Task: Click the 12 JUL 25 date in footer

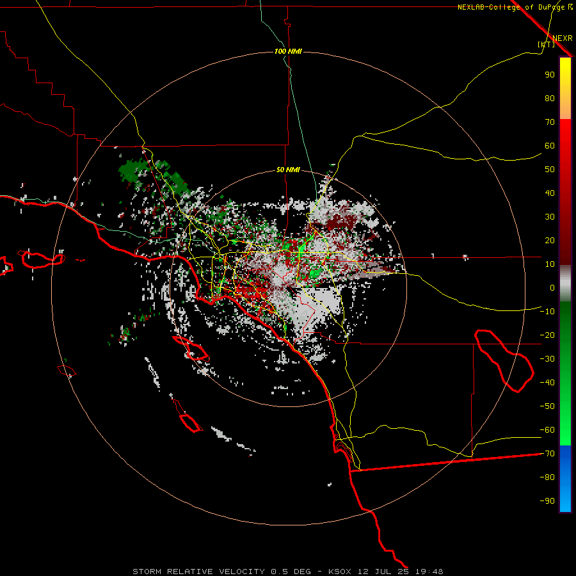Action: click(383, 572)
